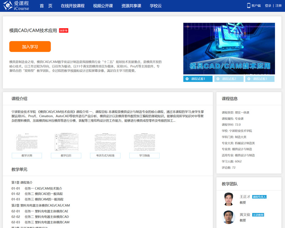Click the 课程介绍 section heading
285x228 pixels.
tap(19, 99)
